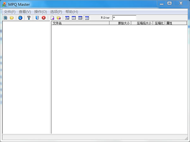This screenshot has height=142, width=190.
Task: Select the details view toolbar button
Action: (87, 18)
